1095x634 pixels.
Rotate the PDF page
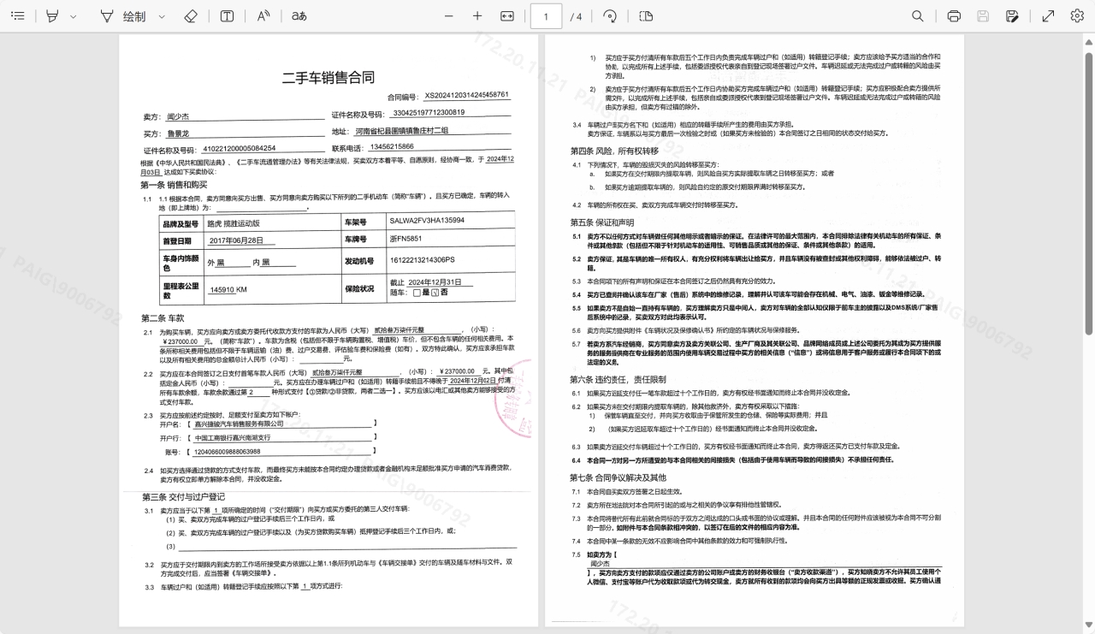click(x=610, y=16)
